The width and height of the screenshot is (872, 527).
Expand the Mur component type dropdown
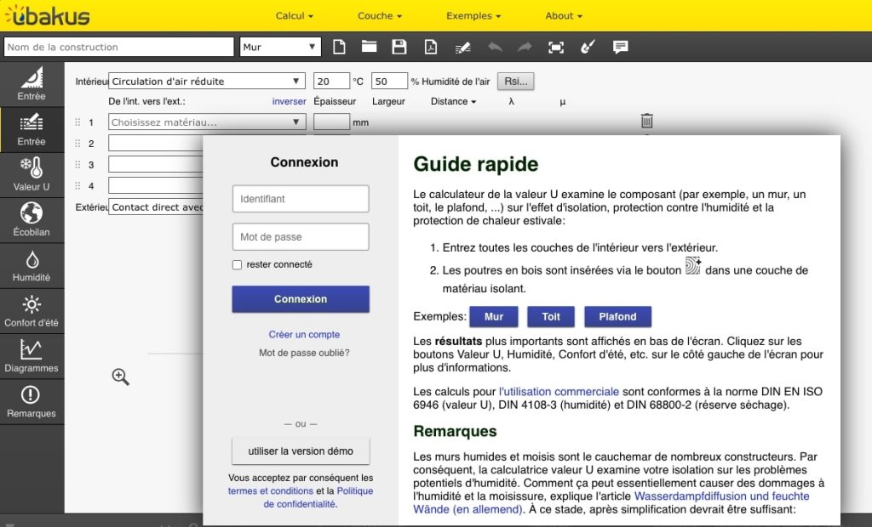280,47
